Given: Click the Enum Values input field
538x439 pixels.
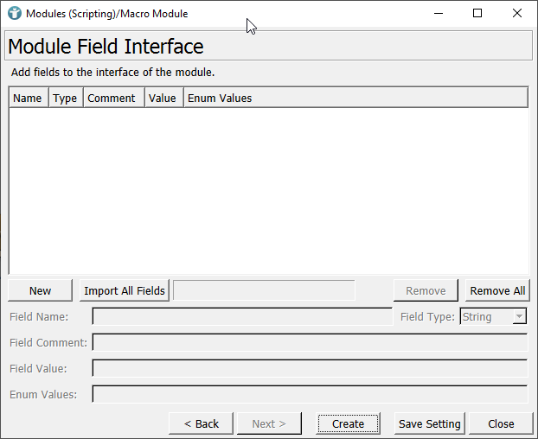Looking at the screenshot, I should click(x=310, y=395).
